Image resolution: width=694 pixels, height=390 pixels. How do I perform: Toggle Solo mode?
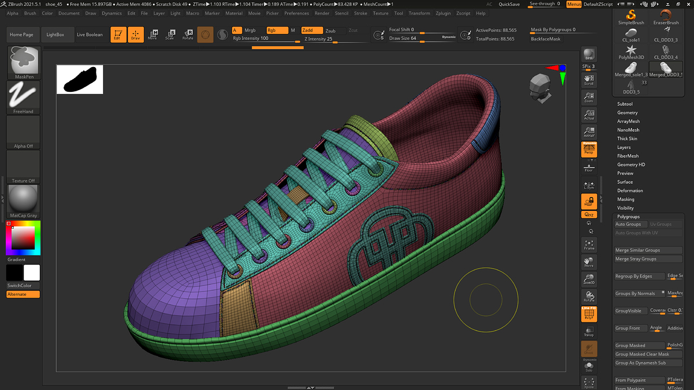pyautogui.click(x=589, y=366)
